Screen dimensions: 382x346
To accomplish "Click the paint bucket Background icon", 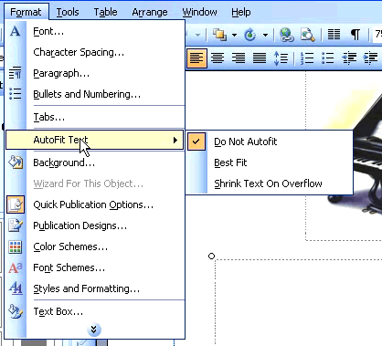I will click(x=16, y=162).
